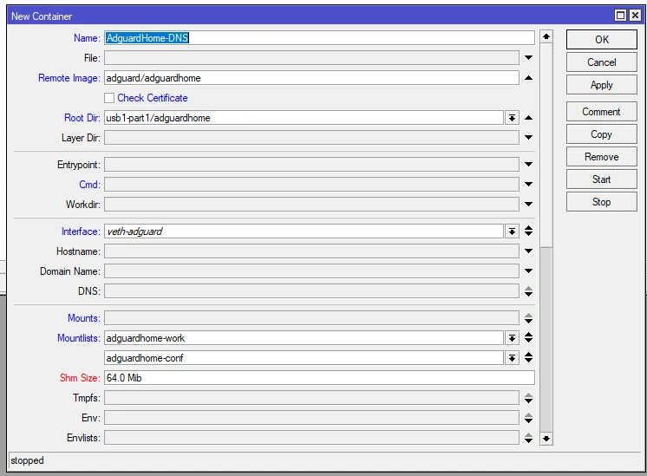647x476 pixels.
Task: Click the Envlists add/remove arrows
Action: (x=528, y=438)
